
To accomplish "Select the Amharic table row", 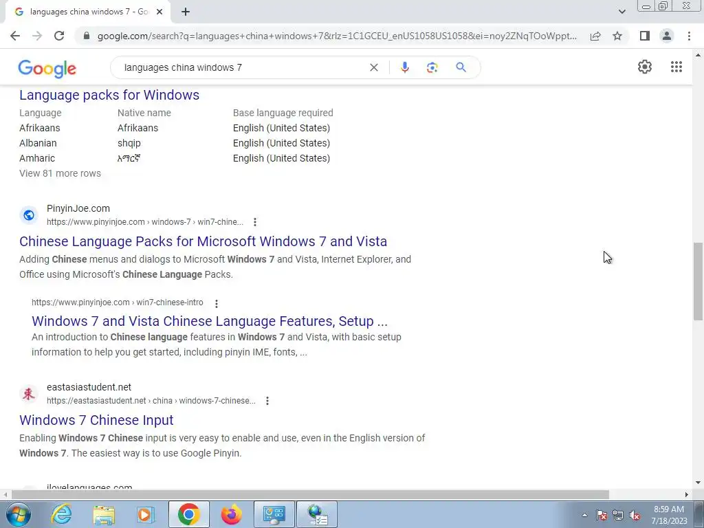I will 175,158.
